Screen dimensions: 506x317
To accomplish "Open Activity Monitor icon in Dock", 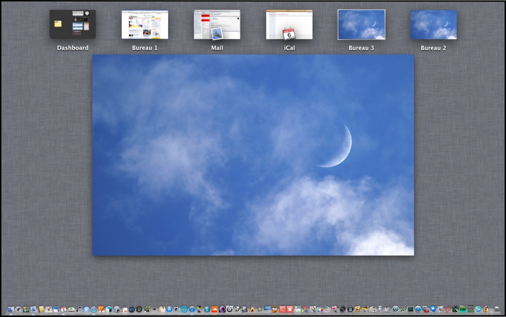I will (x=410, y=309).
